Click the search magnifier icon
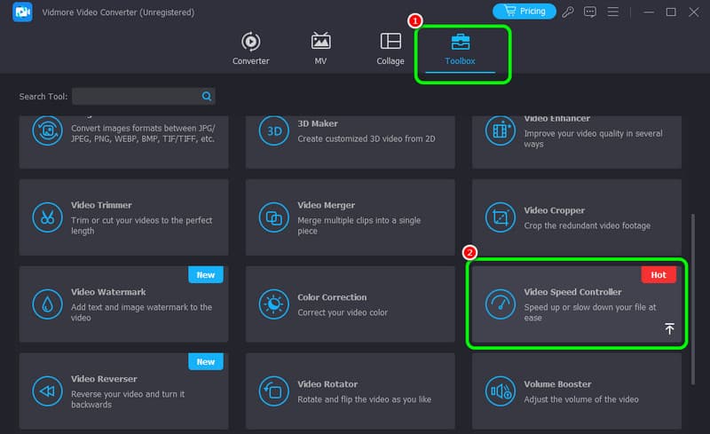710x434 pixels. (x=207, y=96)
